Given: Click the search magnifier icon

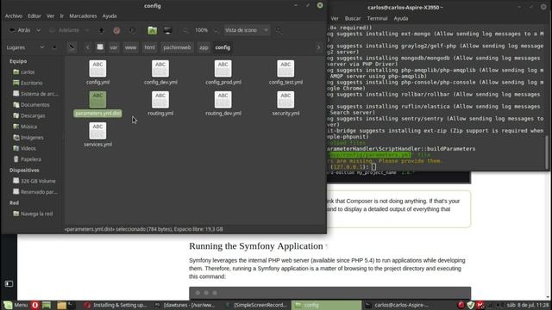Looking at the screenshot, I should [279, 31].
